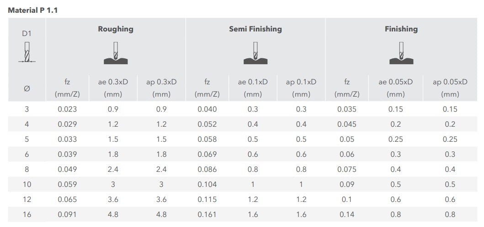
Task: Click the D1 tool diameter icon
Action: pyautogui.click(x=27, y=52)
